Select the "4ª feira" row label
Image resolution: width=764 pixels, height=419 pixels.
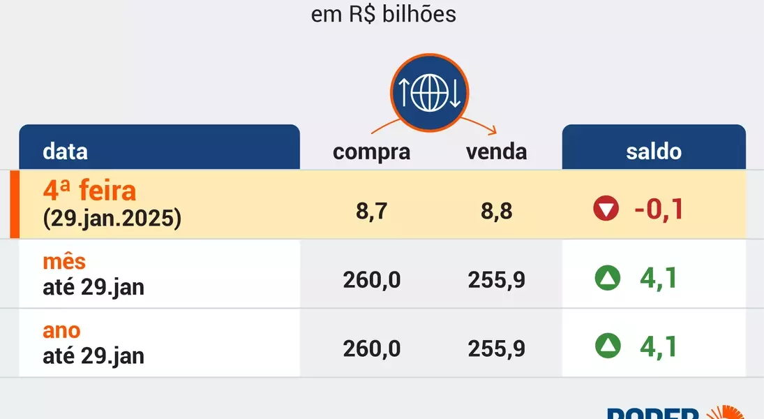point(89,190)
